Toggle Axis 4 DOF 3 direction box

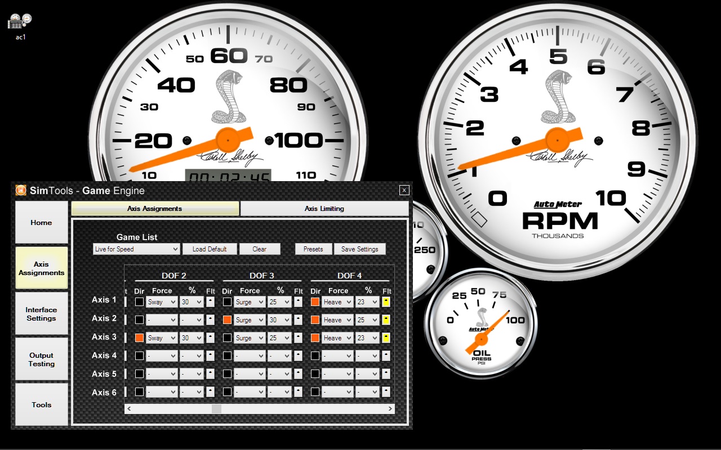click(x=227, y=356)
